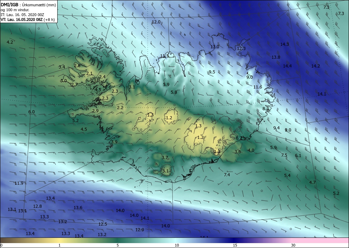Click the 3.4 value on the map
The height and width of the screenshot is (248, 349).
[x=62, y=67]
